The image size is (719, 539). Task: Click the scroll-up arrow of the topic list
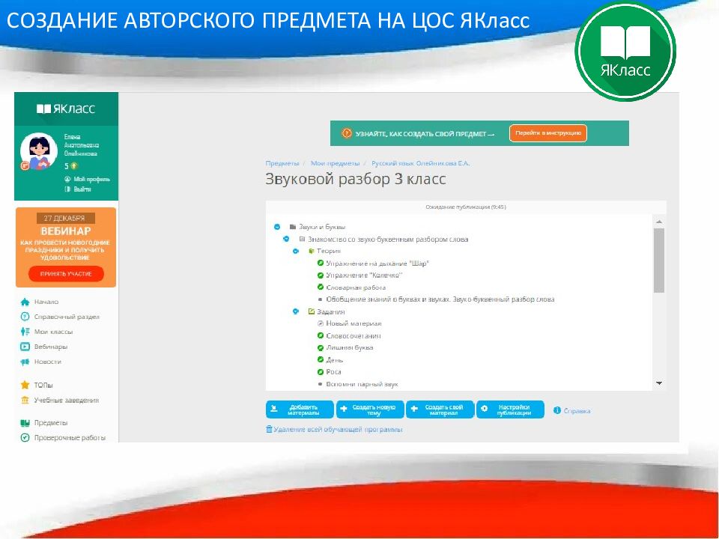[x=659, y=222]
